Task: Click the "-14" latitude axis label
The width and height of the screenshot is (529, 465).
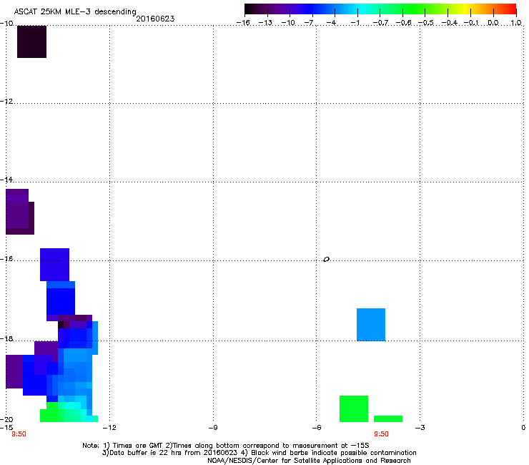Action: tap(6, 180)
